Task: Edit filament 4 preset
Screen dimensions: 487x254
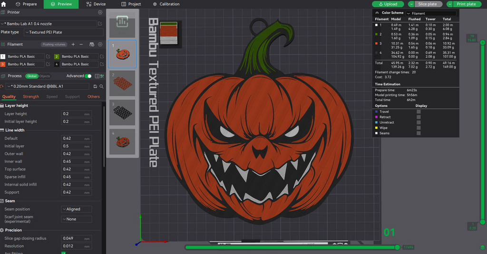Action: tap(102, 64)
